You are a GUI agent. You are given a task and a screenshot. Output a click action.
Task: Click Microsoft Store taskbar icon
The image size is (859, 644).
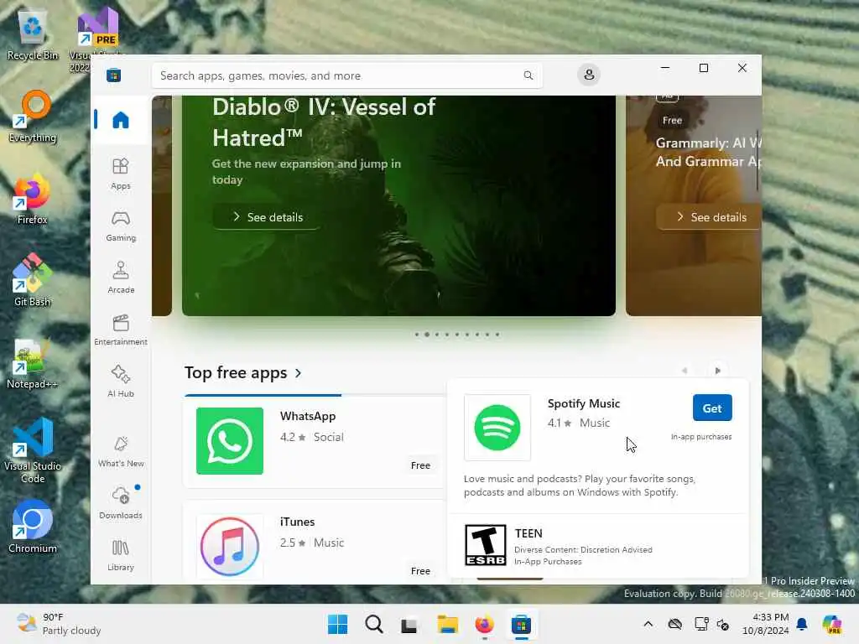521,624
